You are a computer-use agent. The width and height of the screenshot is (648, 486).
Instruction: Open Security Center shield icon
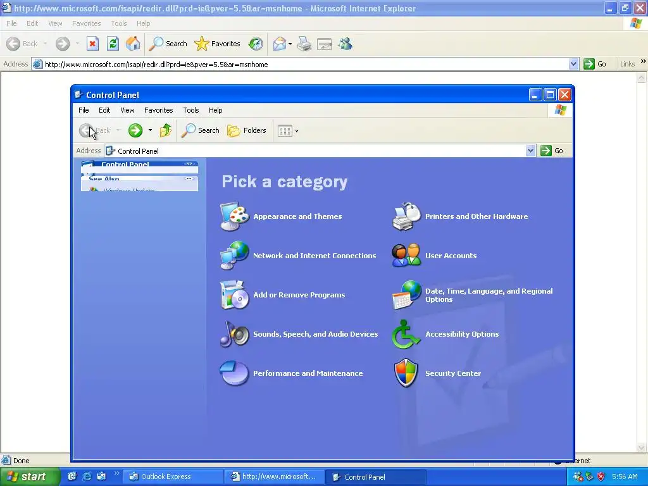click(x=406, y=373)
